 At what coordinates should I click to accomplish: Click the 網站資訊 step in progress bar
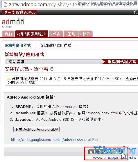tap(17, 62)
